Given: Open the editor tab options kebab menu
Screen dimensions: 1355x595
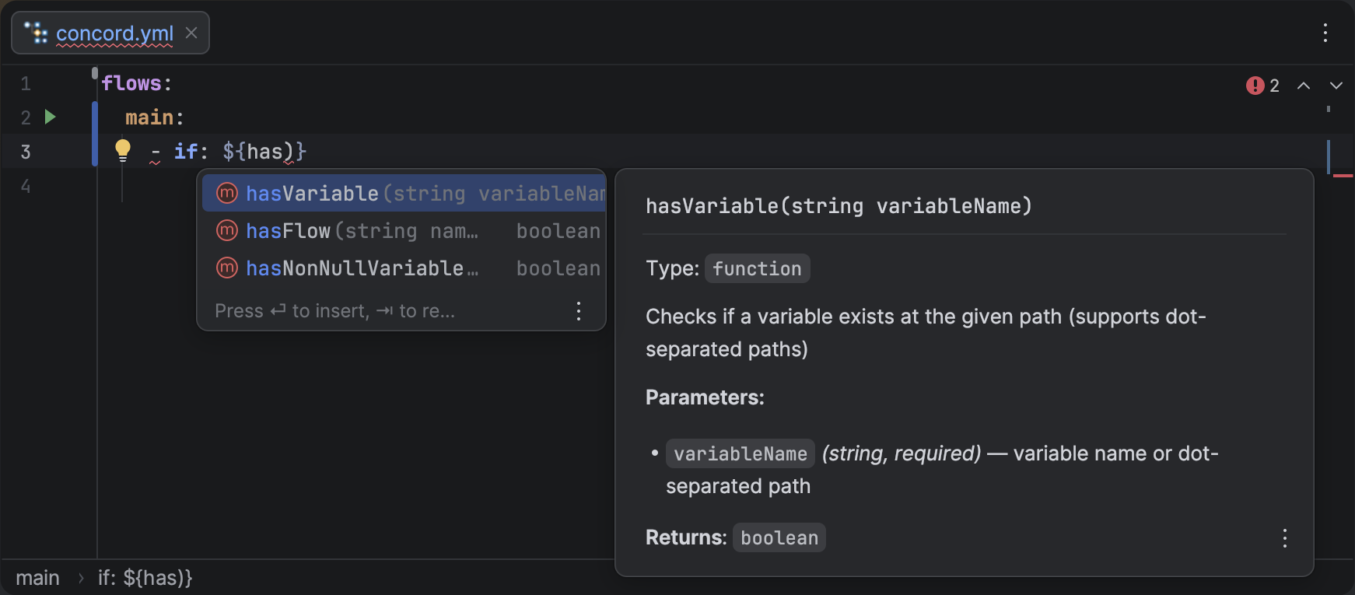Looking at the screenshot, I should tap(1325, 33).
